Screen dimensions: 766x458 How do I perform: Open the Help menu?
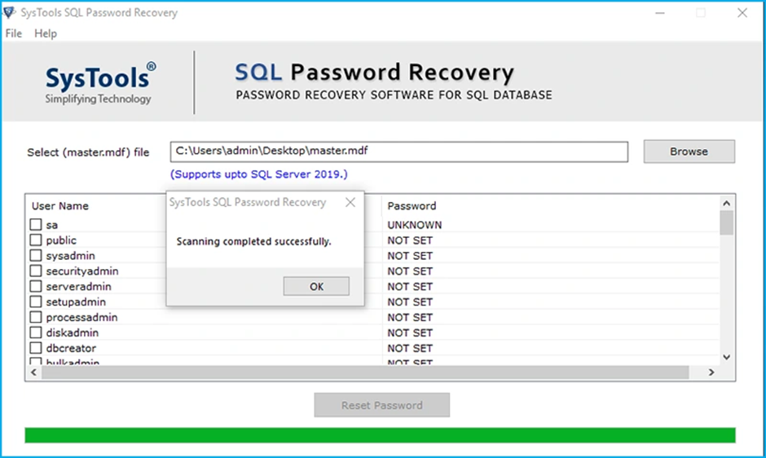pos(46,33)
